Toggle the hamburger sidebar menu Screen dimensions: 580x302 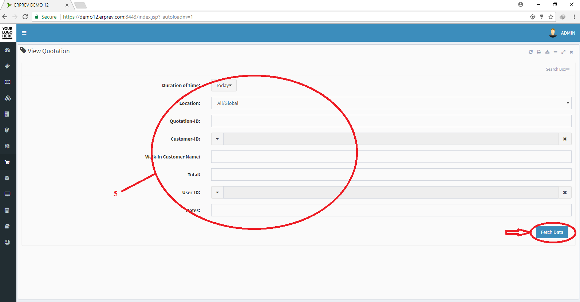(x=24, y=33)
